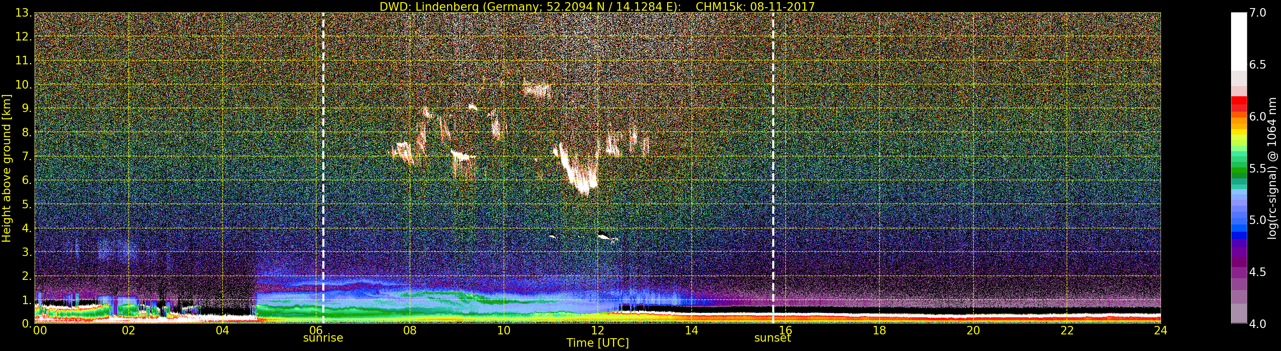The width and height of the screenshot is (1281, 351).
Task: Click the colorbar tick label '7.0'
Action: click(x=1258, y=13)
